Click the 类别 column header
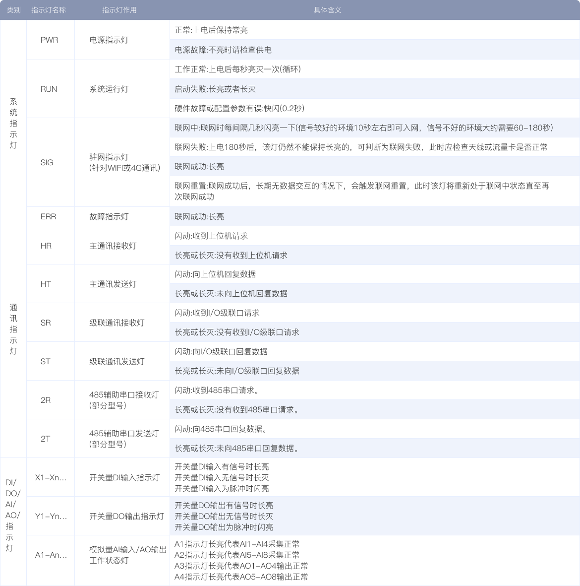580x586 pixels. click(13, 8)
